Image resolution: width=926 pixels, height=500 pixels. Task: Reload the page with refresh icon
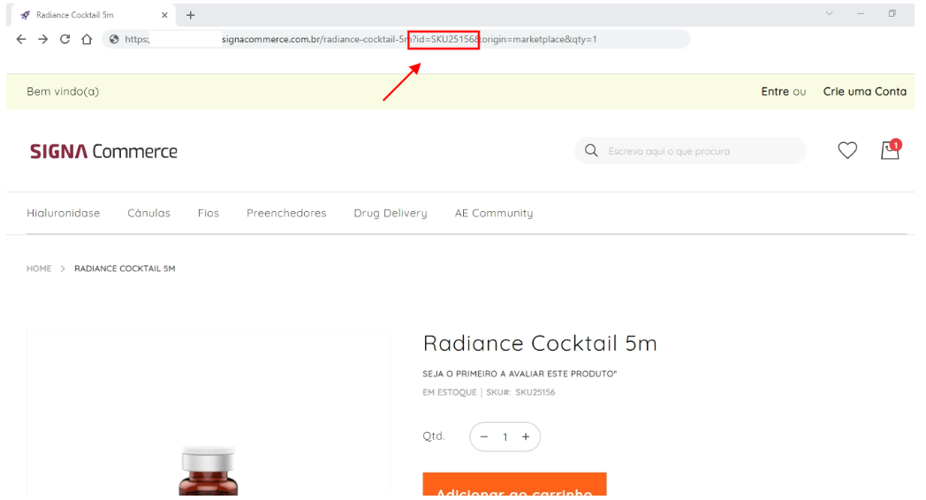coord(65,39)
